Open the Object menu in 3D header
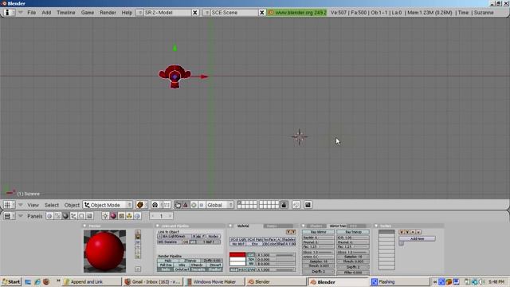 click(72, 205)
